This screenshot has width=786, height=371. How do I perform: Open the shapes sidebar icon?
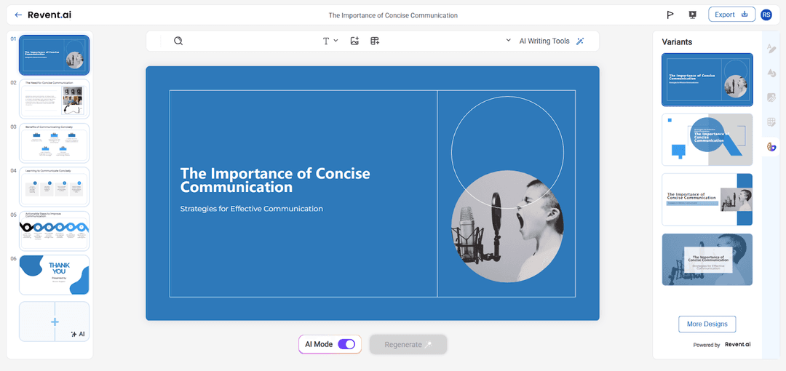[x=771, y=73]
